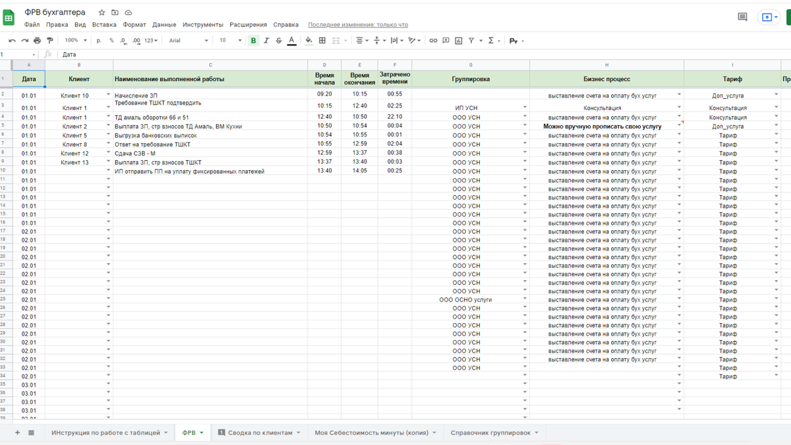Viewport: 791px width, 445px height.
Task: Format cells as currency (р.)
Action: point(99,41)
